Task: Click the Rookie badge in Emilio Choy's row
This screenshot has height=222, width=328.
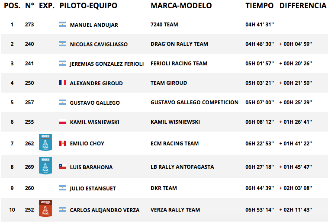Action: point(45,142)
